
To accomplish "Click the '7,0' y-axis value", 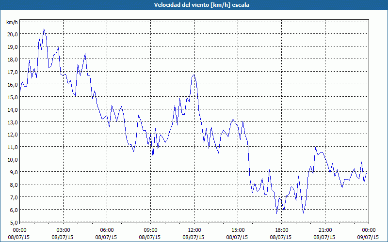I will (14, 197).
